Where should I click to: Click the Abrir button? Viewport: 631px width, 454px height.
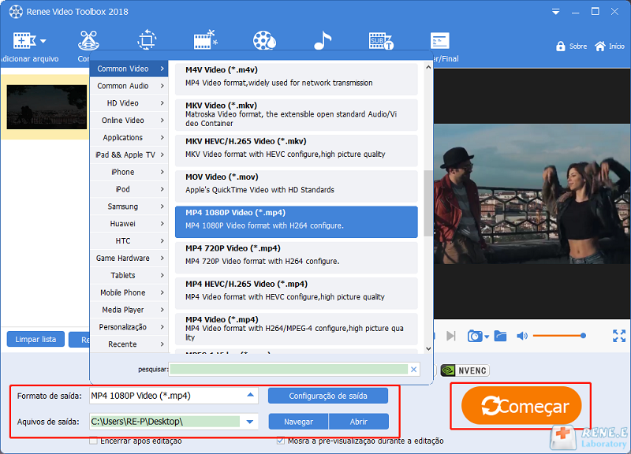click(359, 422)
